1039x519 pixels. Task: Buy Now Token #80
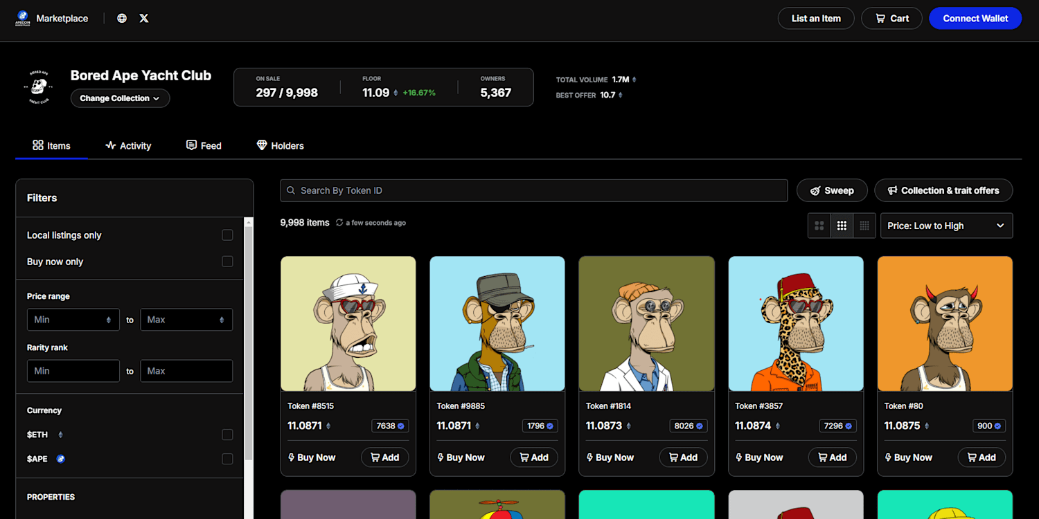(x=908, y=457)
